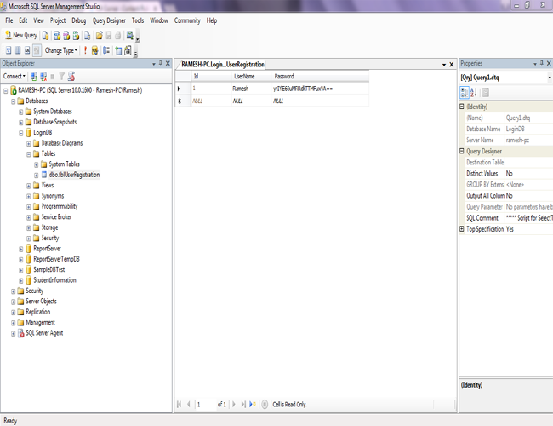
Task: Switch Properties to Categorized view
Action: point(465,93)
